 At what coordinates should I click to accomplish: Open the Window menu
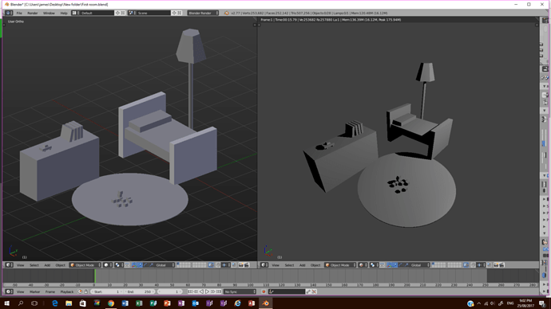point(49,13)
